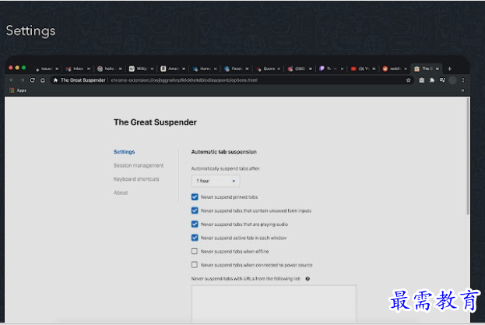This screenshot has width=485, height=325.
Task: Click The Great Suspender page heading
Action: coord(155,122)
